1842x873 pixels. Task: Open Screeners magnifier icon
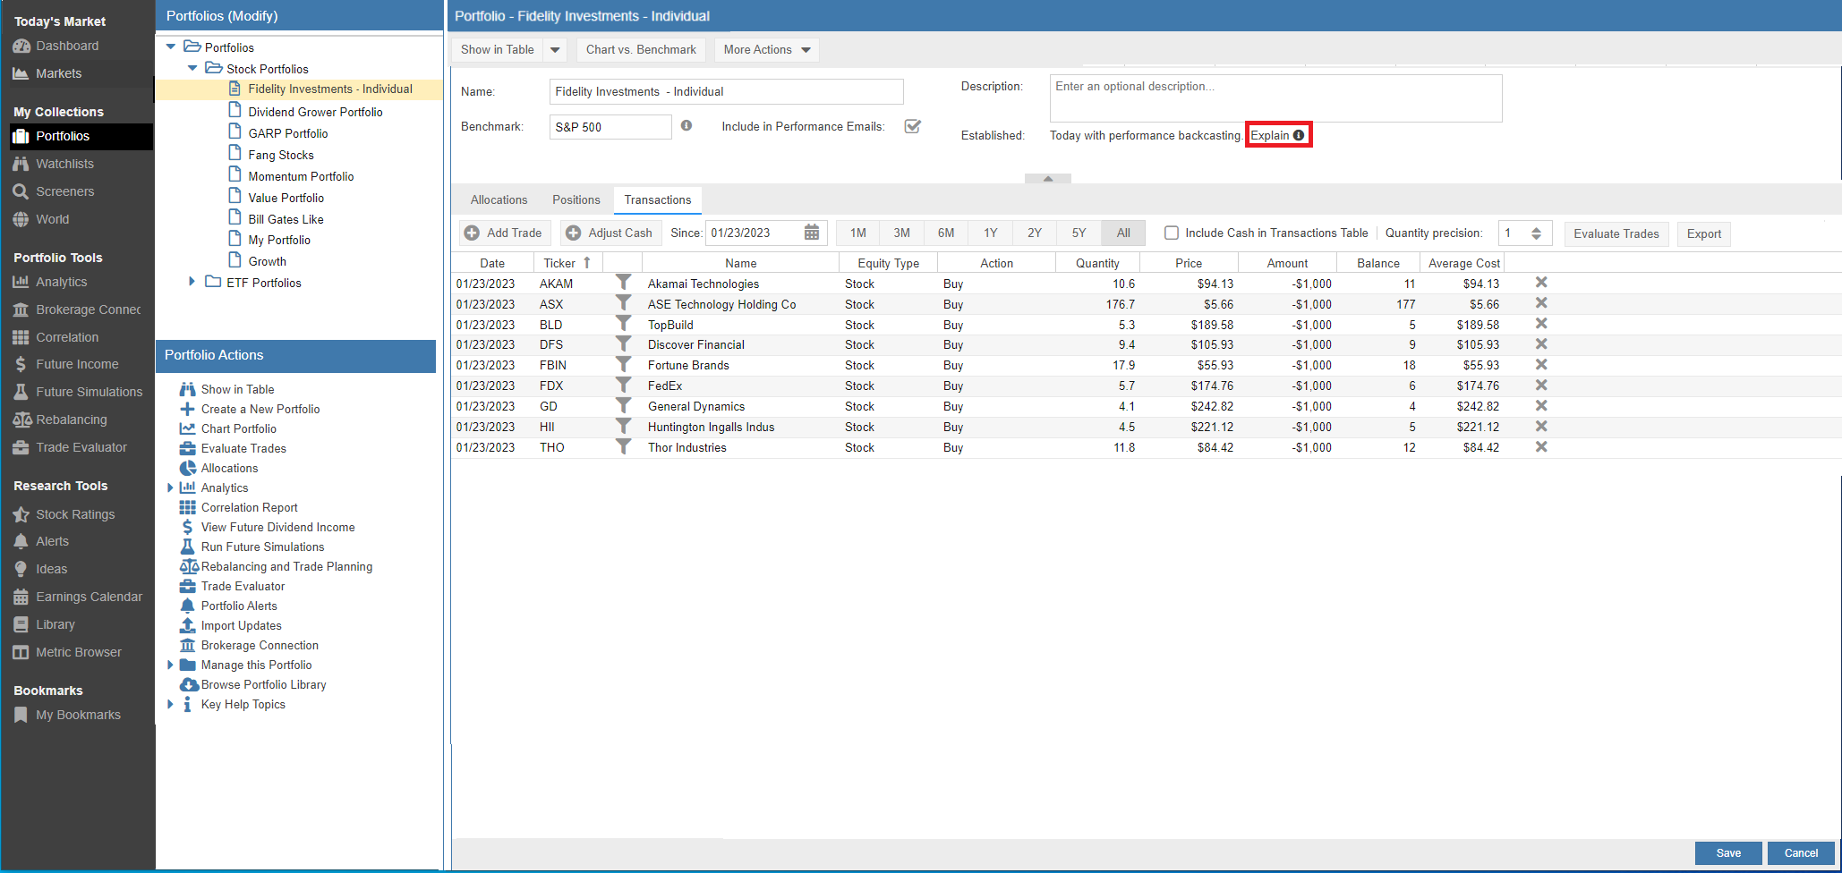click(x=21, y=191)
